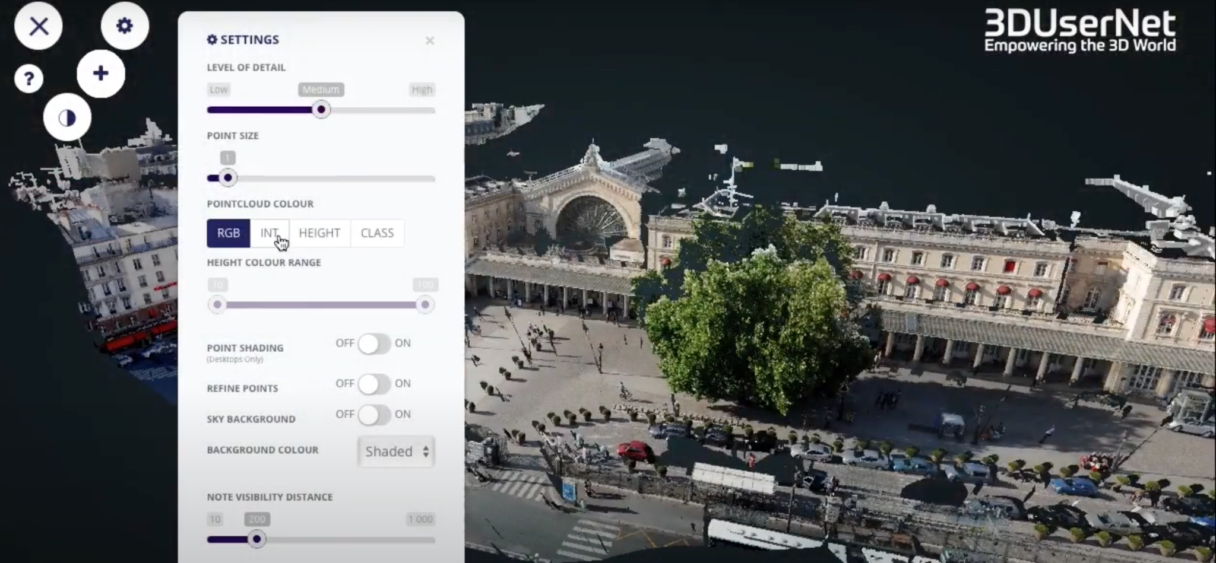Screen dimensions: 1216x563
Task: Click the Note Visibility Distance slider handle
Action: [x=256, y=539]
